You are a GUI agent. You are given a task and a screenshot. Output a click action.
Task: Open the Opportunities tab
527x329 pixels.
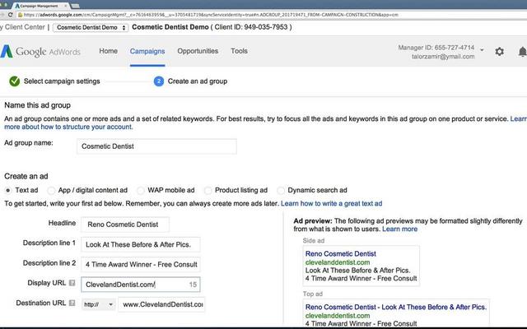click(x=198, y=51)
